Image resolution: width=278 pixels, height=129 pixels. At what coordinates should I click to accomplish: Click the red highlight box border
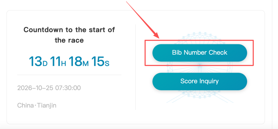(x=200, y=40)
